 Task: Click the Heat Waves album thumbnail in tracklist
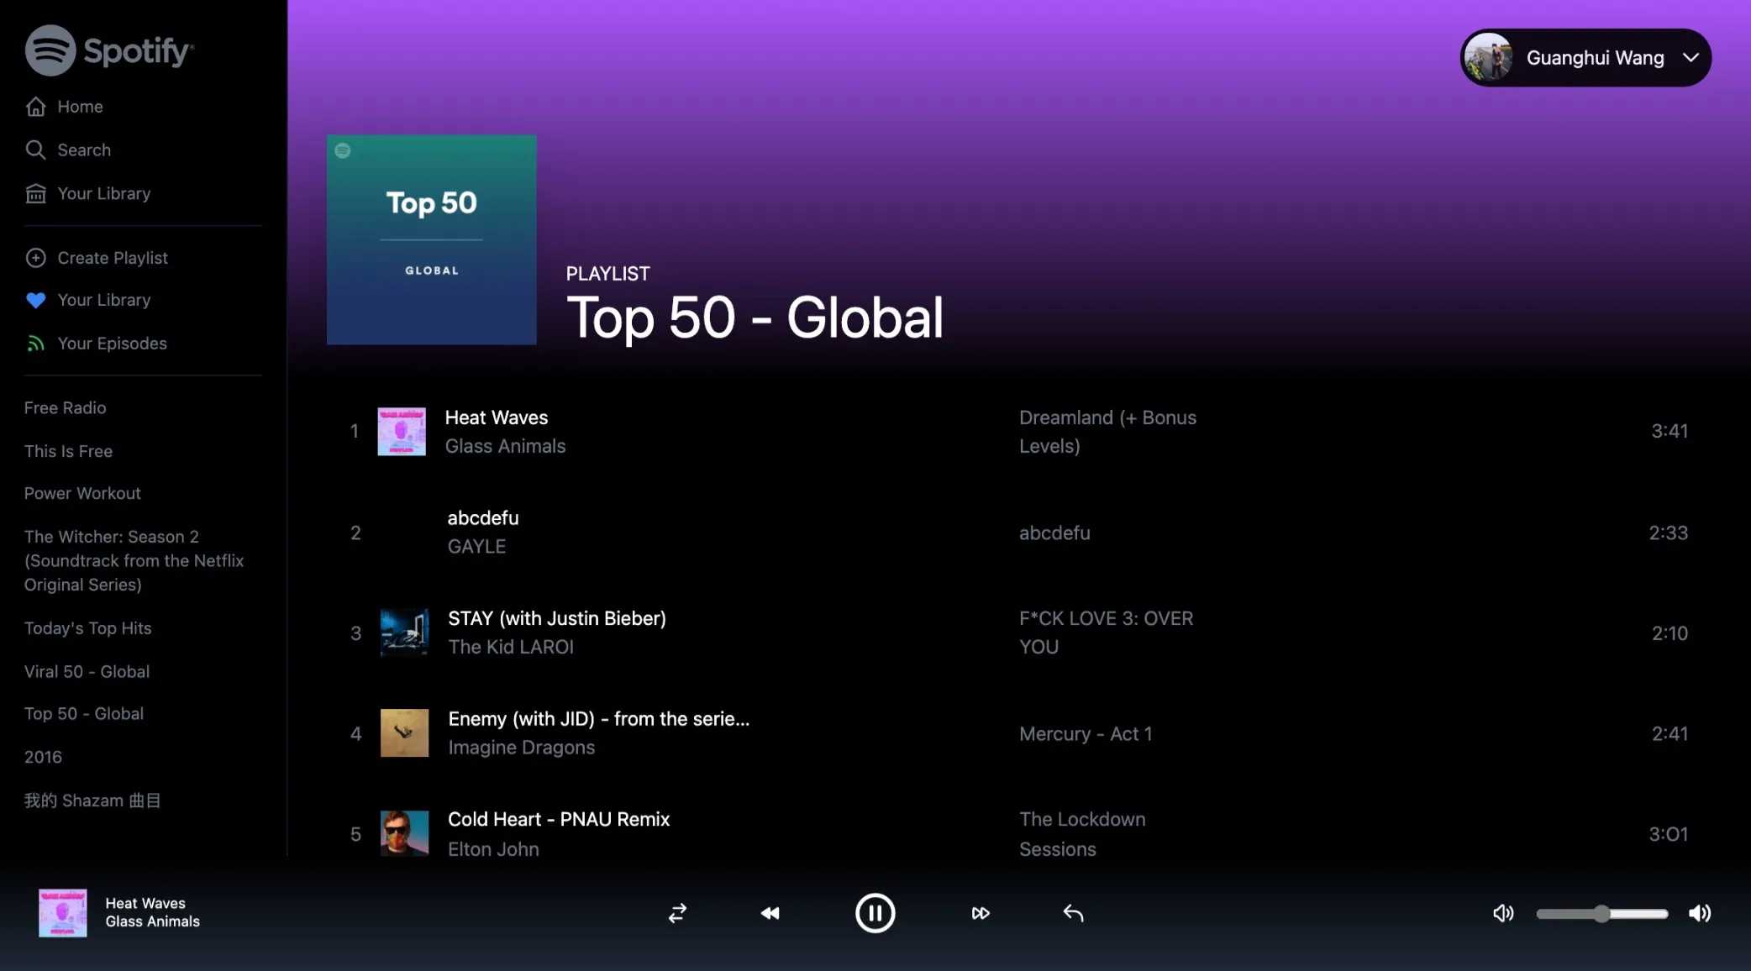401,432
